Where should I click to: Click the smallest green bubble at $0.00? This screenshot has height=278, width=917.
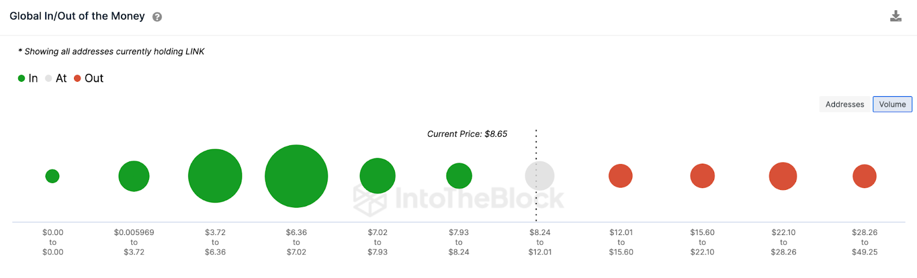tap(52, 176)
